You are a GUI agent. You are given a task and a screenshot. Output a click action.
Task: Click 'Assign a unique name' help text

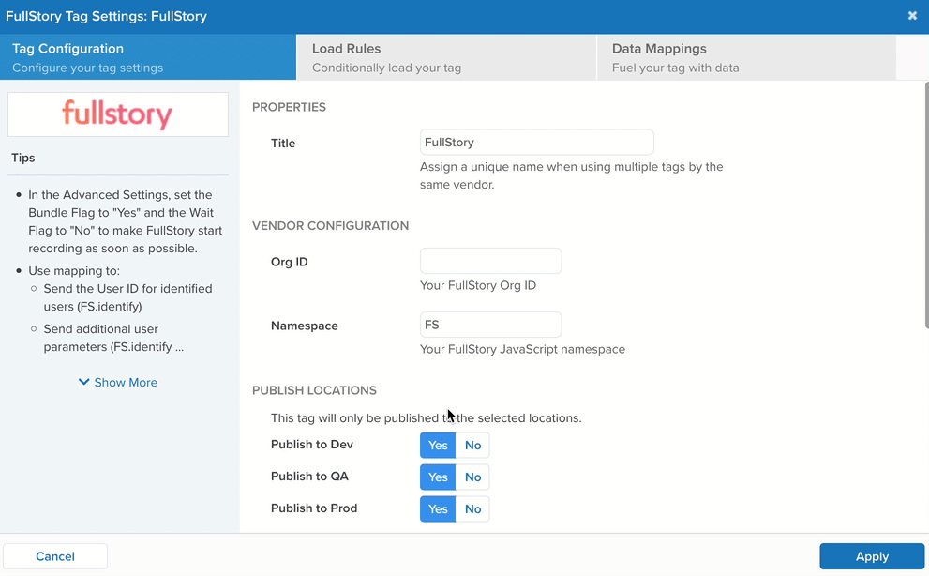click(572, 175)
